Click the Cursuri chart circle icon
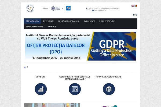The width and height of the screenshot is (161, 107). point(41,89)
